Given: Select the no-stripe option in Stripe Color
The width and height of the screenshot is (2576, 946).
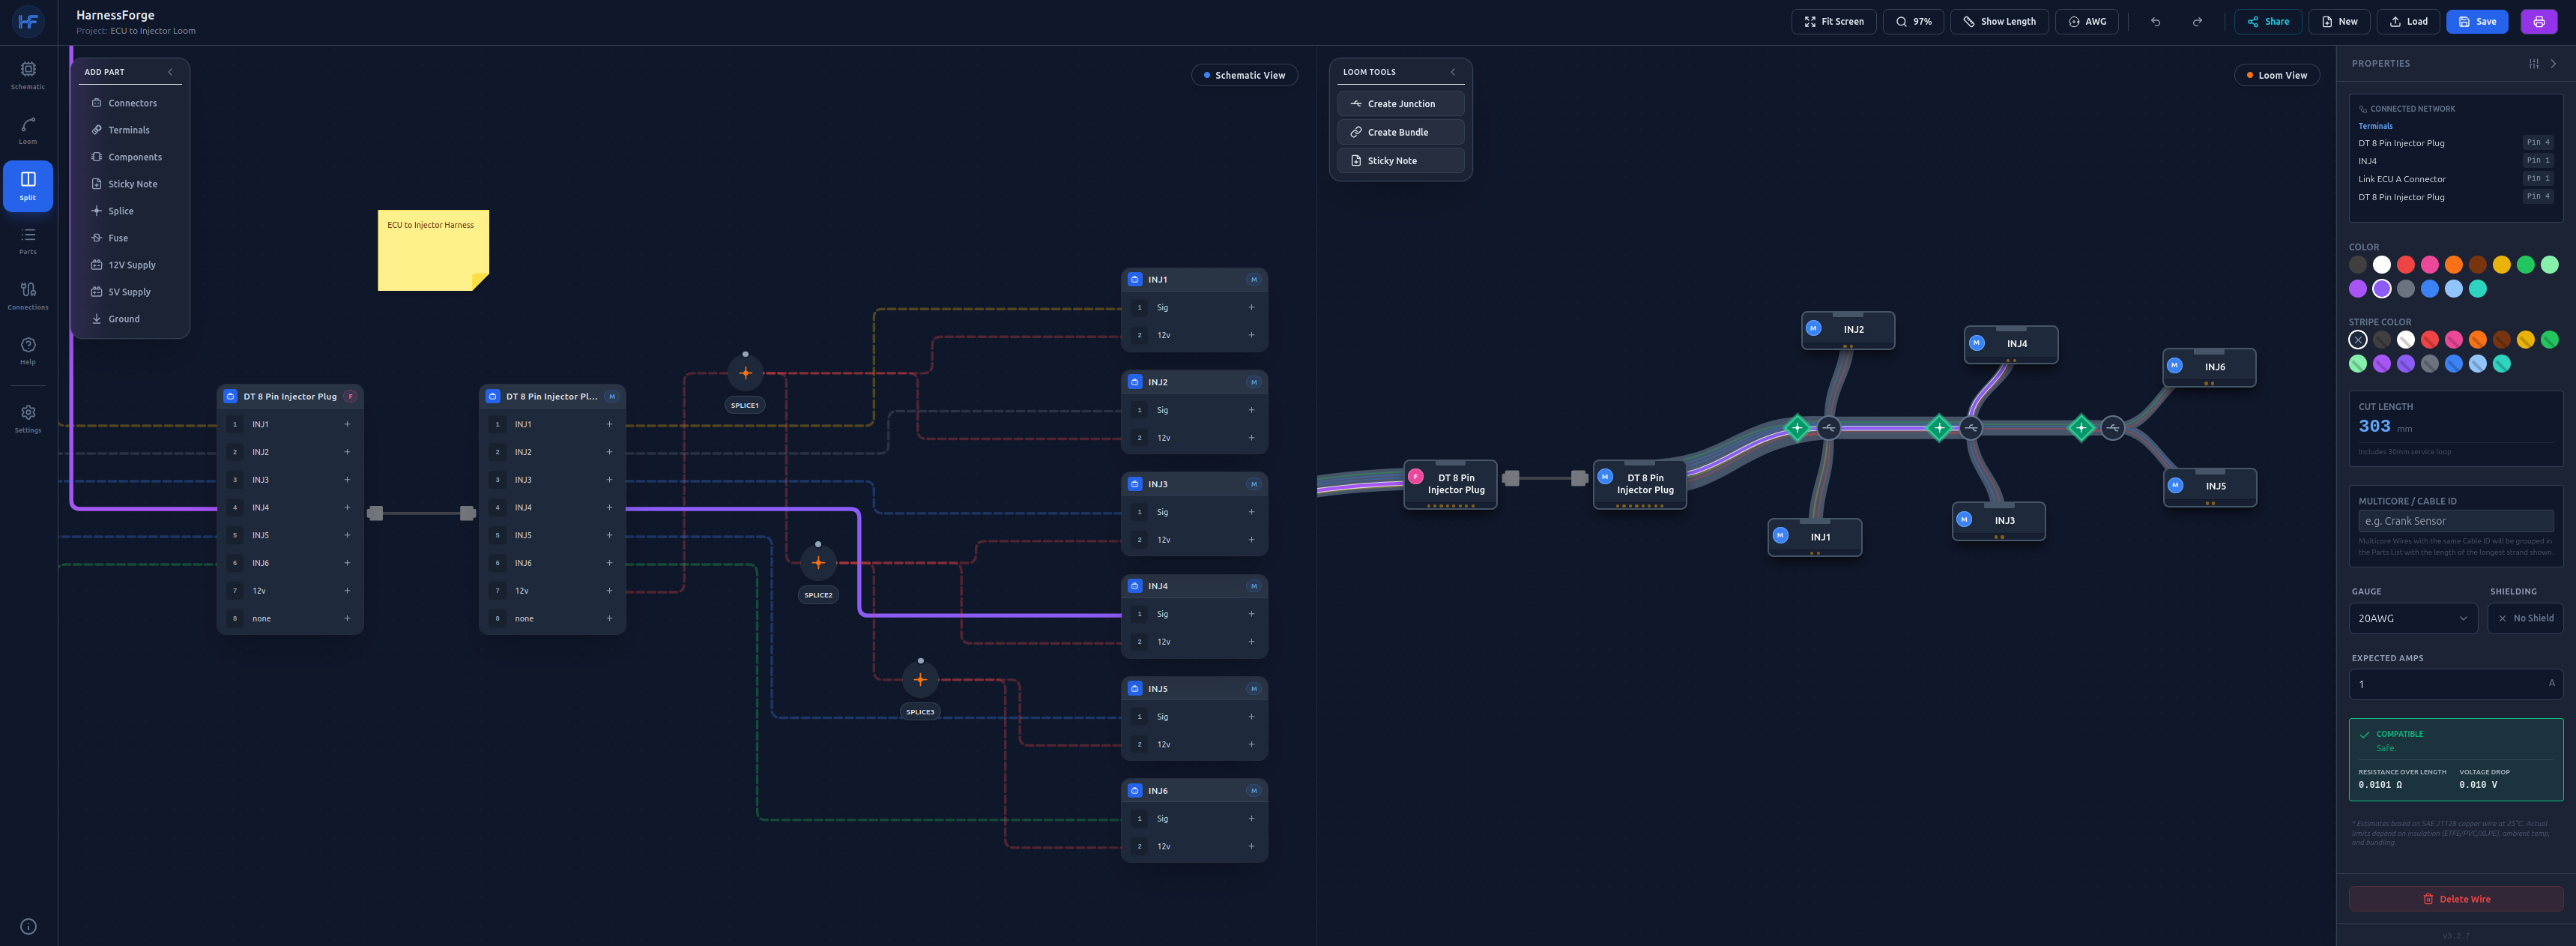Looking at the screenshot, I should (x=2357, y=340).
